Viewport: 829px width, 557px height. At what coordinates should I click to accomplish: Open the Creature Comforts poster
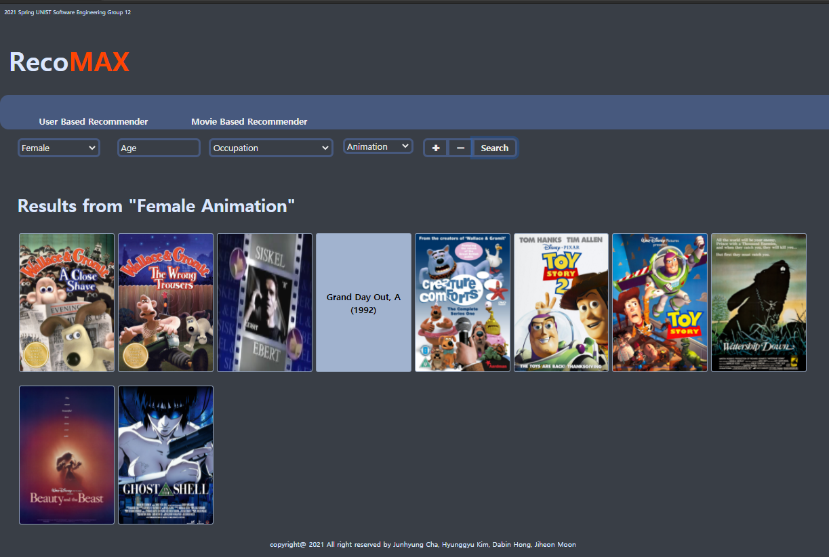(462, 302)
